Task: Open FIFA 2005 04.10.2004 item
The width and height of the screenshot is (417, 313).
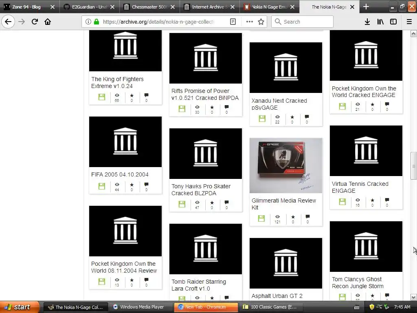Action: click(120, 174)
